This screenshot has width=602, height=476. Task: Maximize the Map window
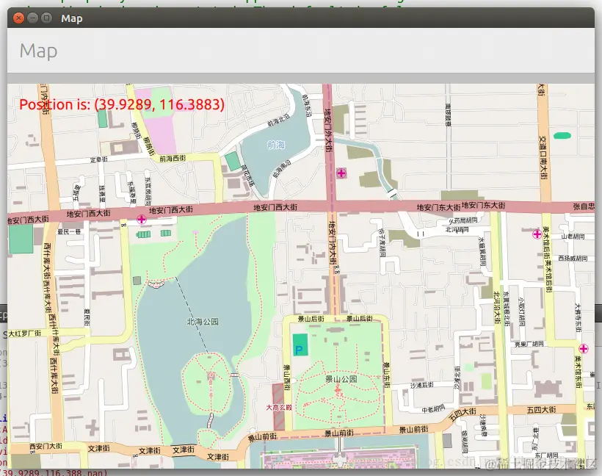pos(46,18)
